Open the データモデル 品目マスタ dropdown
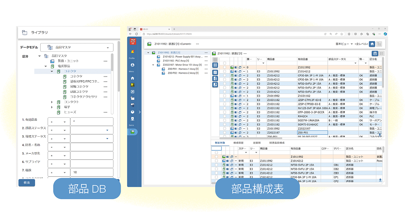This screenshot has width=405, height=215. 77,47
